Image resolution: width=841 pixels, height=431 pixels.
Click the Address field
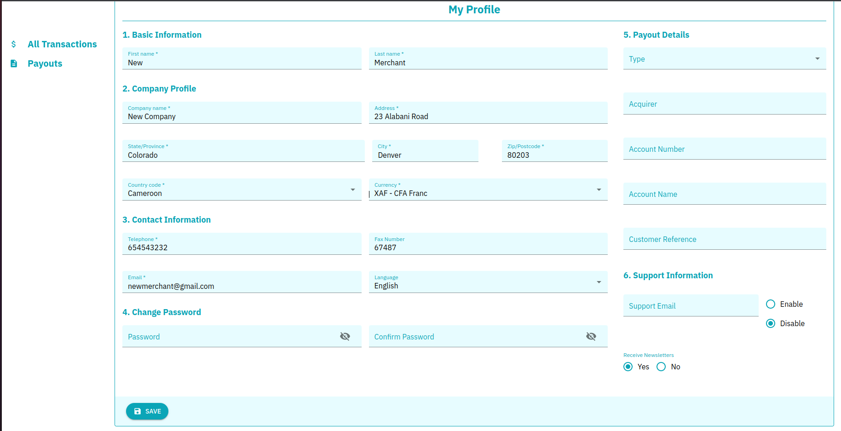[488, 113]
